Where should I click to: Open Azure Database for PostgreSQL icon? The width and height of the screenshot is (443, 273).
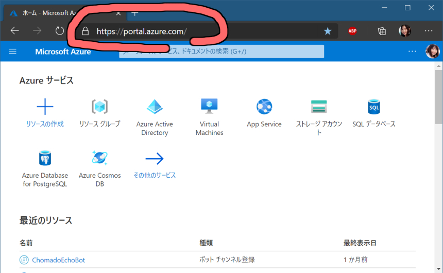point(45,158)
